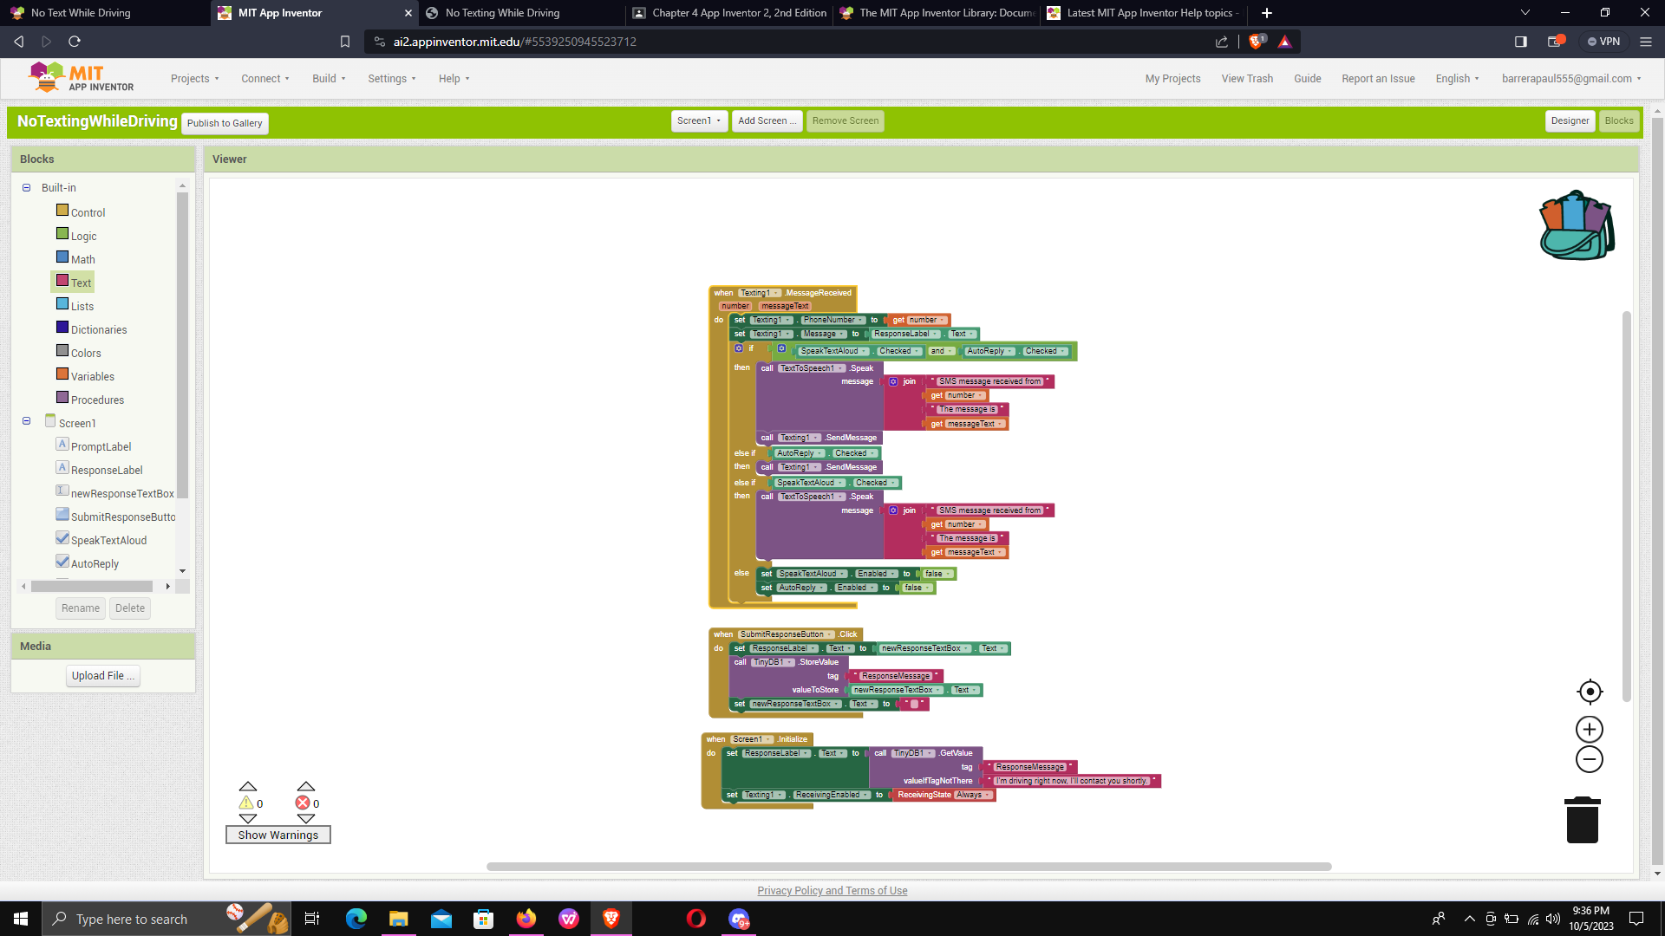
Task: Click the Publish to Gallery button
Action: pyautogui.click(x=224, y=122)
